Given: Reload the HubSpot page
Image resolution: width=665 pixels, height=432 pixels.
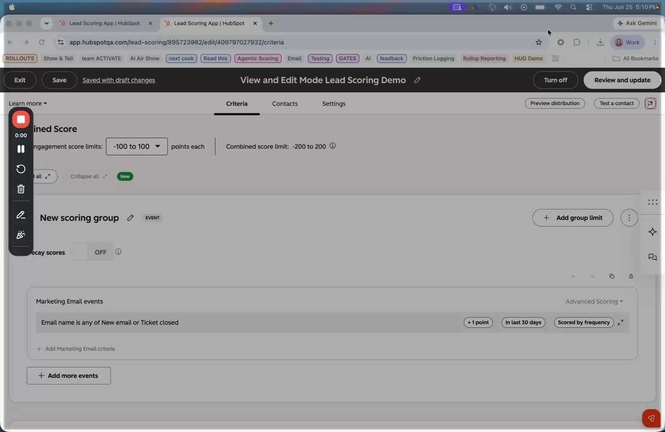Looking at the screenshot, I should pos(41,43).
